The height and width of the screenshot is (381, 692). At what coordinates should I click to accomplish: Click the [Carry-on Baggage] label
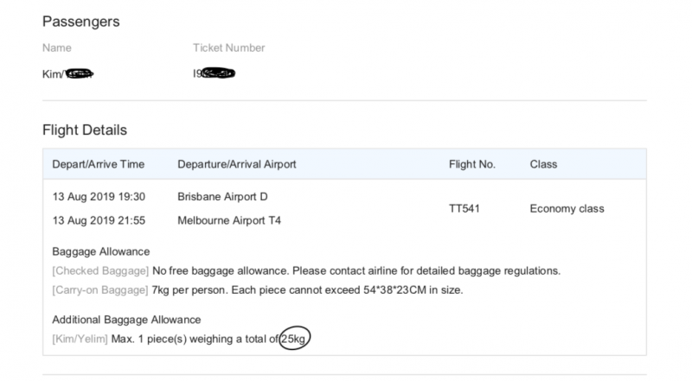point(100,290)
